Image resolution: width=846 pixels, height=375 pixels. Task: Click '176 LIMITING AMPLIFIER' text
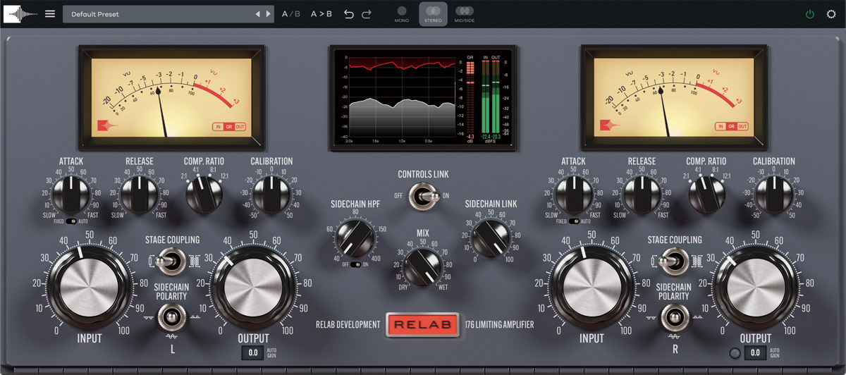click(499, 325)
